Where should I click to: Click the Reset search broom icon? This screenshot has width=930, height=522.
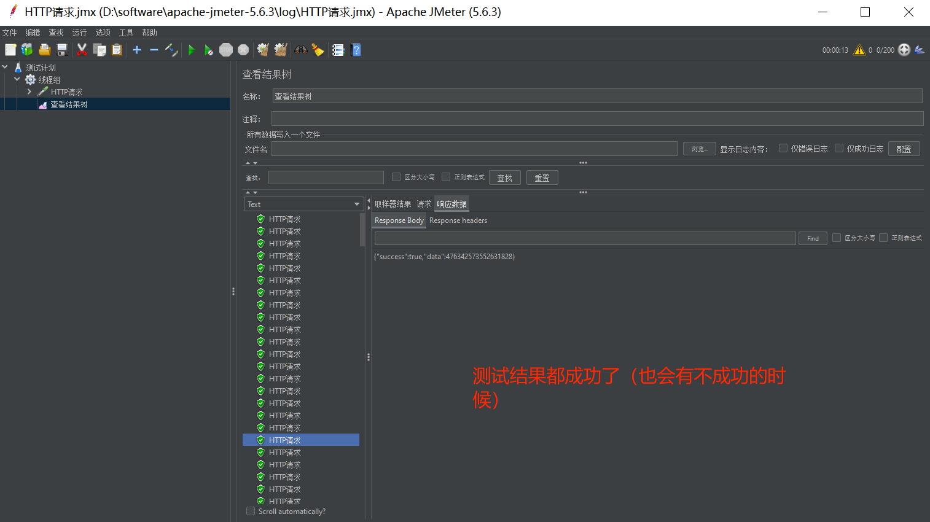tap(318, 50)
